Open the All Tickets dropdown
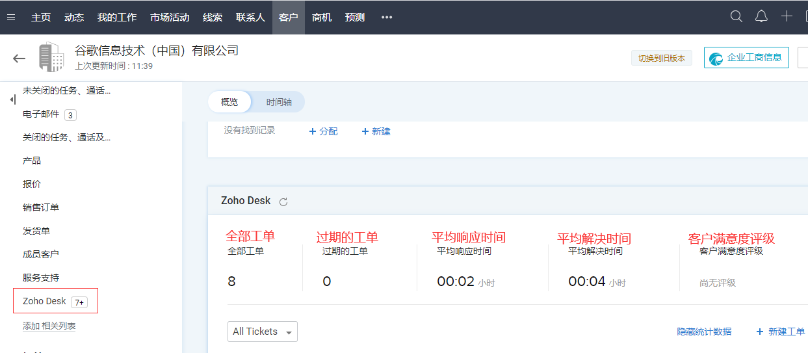The image size is (808, 353). coord(263,332)
